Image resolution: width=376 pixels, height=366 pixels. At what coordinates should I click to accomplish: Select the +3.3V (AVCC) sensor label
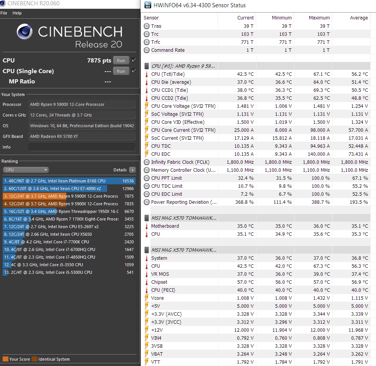point(166,314)
